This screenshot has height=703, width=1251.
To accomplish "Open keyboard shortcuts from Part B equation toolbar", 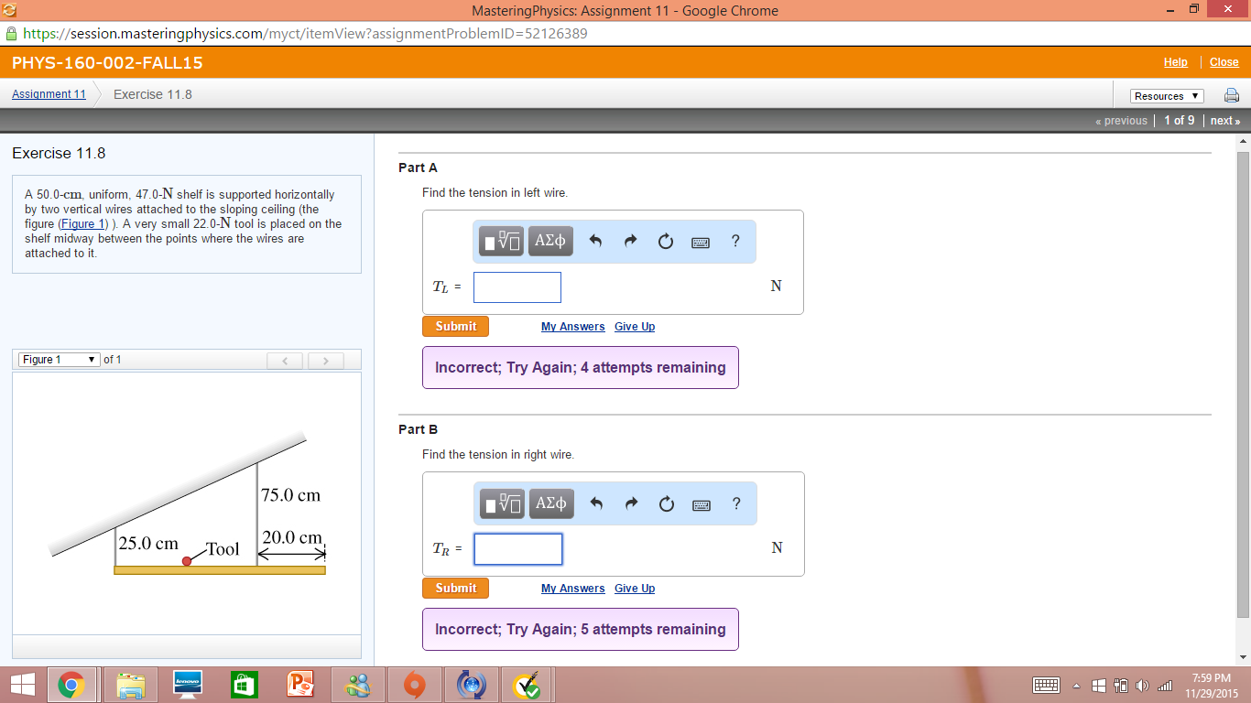I will point(700,503).
